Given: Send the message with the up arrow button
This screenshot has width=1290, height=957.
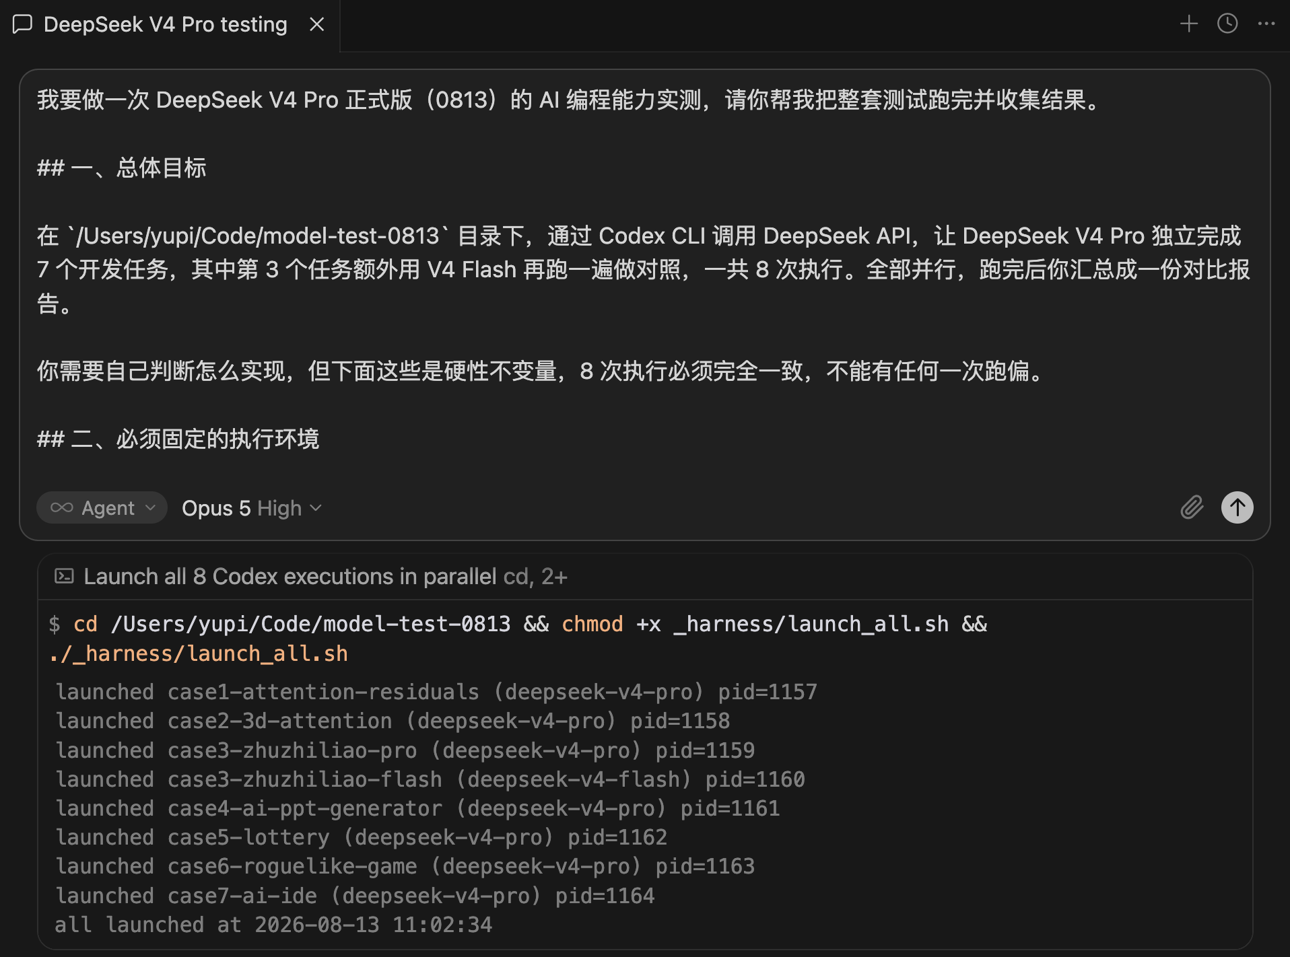Looking at the screenshot, I should (1237, 507).
